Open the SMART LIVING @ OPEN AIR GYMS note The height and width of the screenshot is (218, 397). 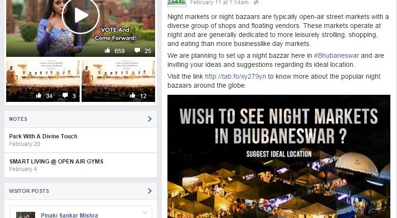(56, 161)
